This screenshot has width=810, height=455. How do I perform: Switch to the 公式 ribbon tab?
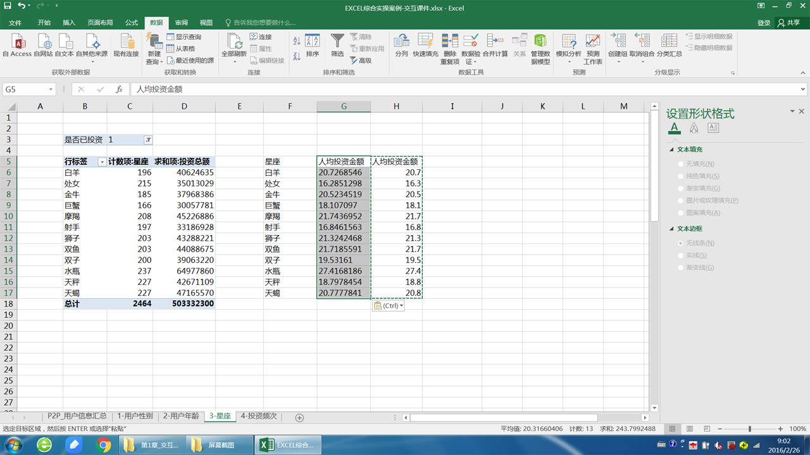[x=131, y=23]
